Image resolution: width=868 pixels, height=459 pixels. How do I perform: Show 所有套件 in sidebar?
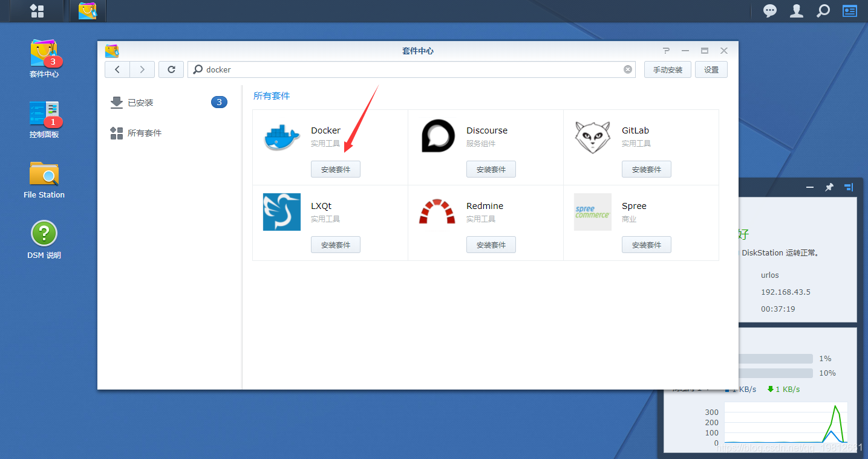[169, 133]
